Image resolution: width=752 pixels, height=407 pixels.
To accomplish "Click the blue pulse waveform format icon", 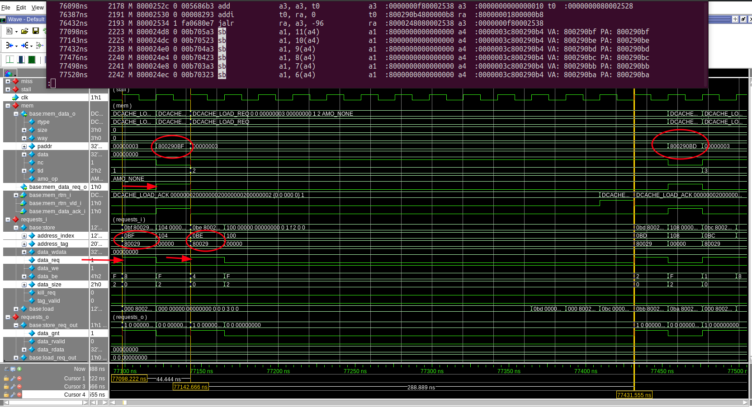I will click(21, 60).
